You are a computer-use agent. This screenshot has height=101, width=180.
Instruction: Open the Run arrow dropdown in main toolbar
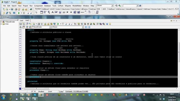pyautogui.click(x=21, y=13)
